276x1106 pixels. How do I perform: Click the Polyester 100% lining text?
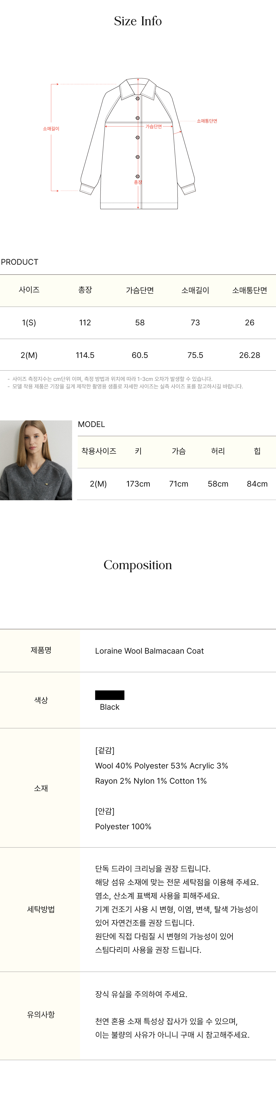123,826
